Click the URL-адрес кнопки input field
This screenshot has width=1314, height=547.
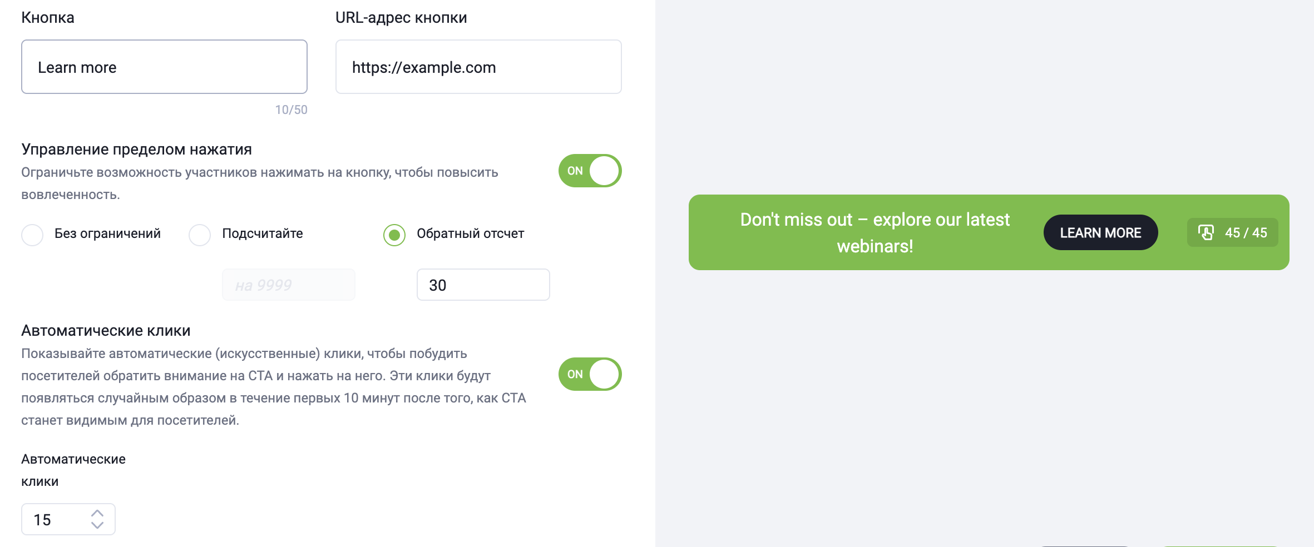[478, 67]
